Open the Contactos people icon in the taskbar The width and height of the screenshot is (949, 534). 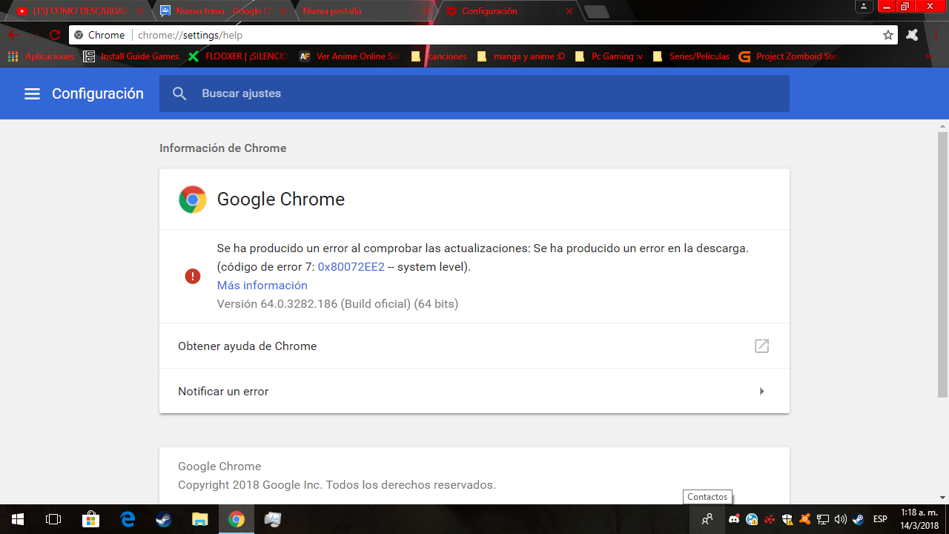coord(707,519)
